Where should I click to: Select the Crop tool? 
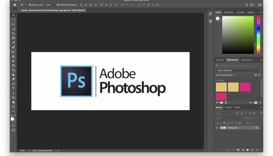tap(13, 33)
